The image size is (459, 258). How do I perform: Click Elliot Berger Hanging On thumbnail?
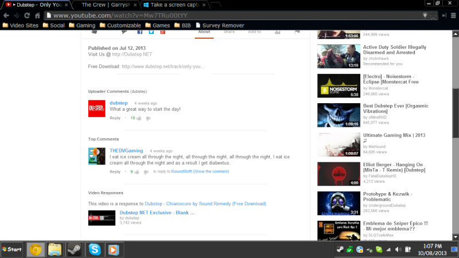tap(339, 174)
